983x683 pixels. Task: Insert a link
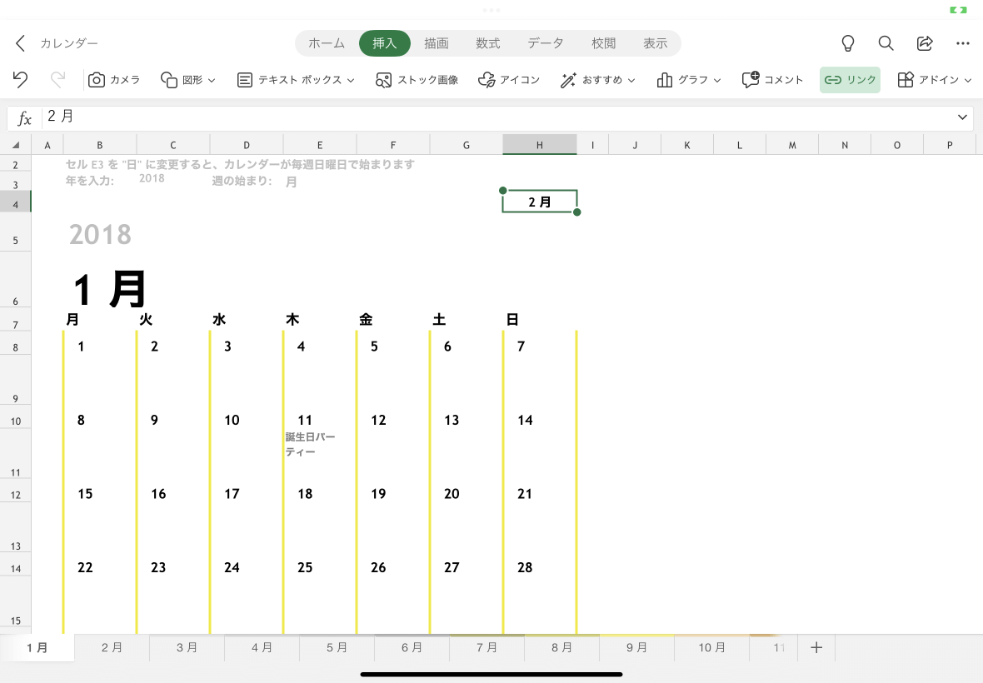tap(849, 79)
